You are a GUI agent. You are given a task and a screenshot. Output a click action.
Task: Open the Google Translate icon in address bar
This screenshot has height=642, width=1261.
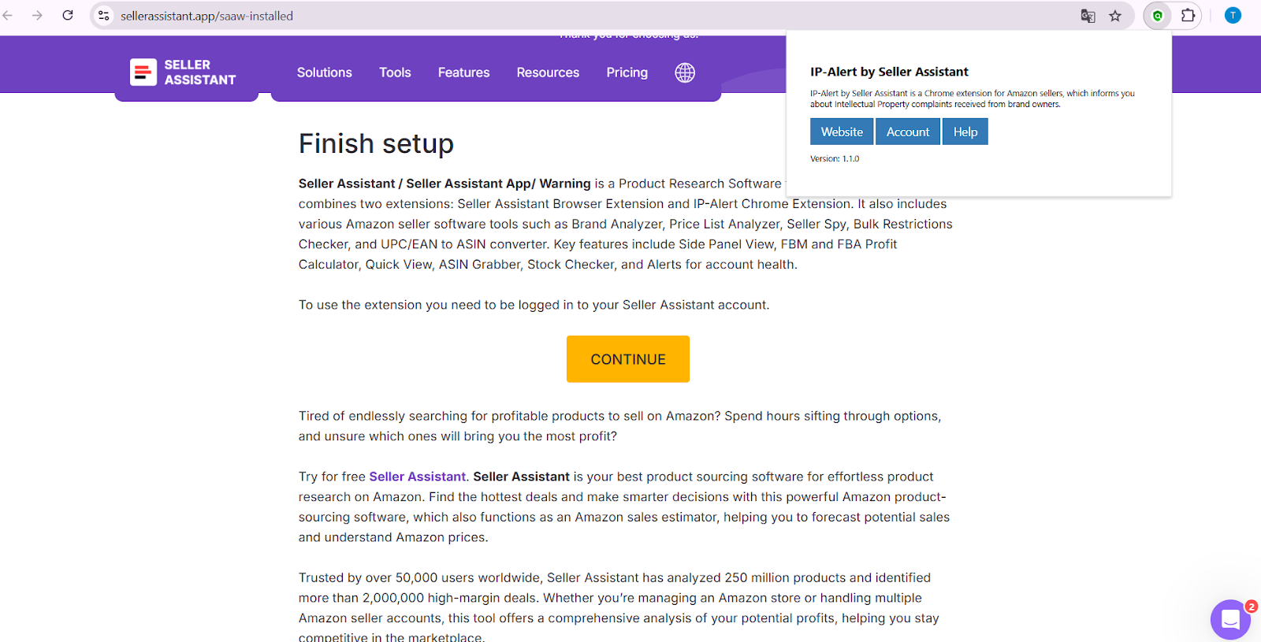[x=1088, y=16]
